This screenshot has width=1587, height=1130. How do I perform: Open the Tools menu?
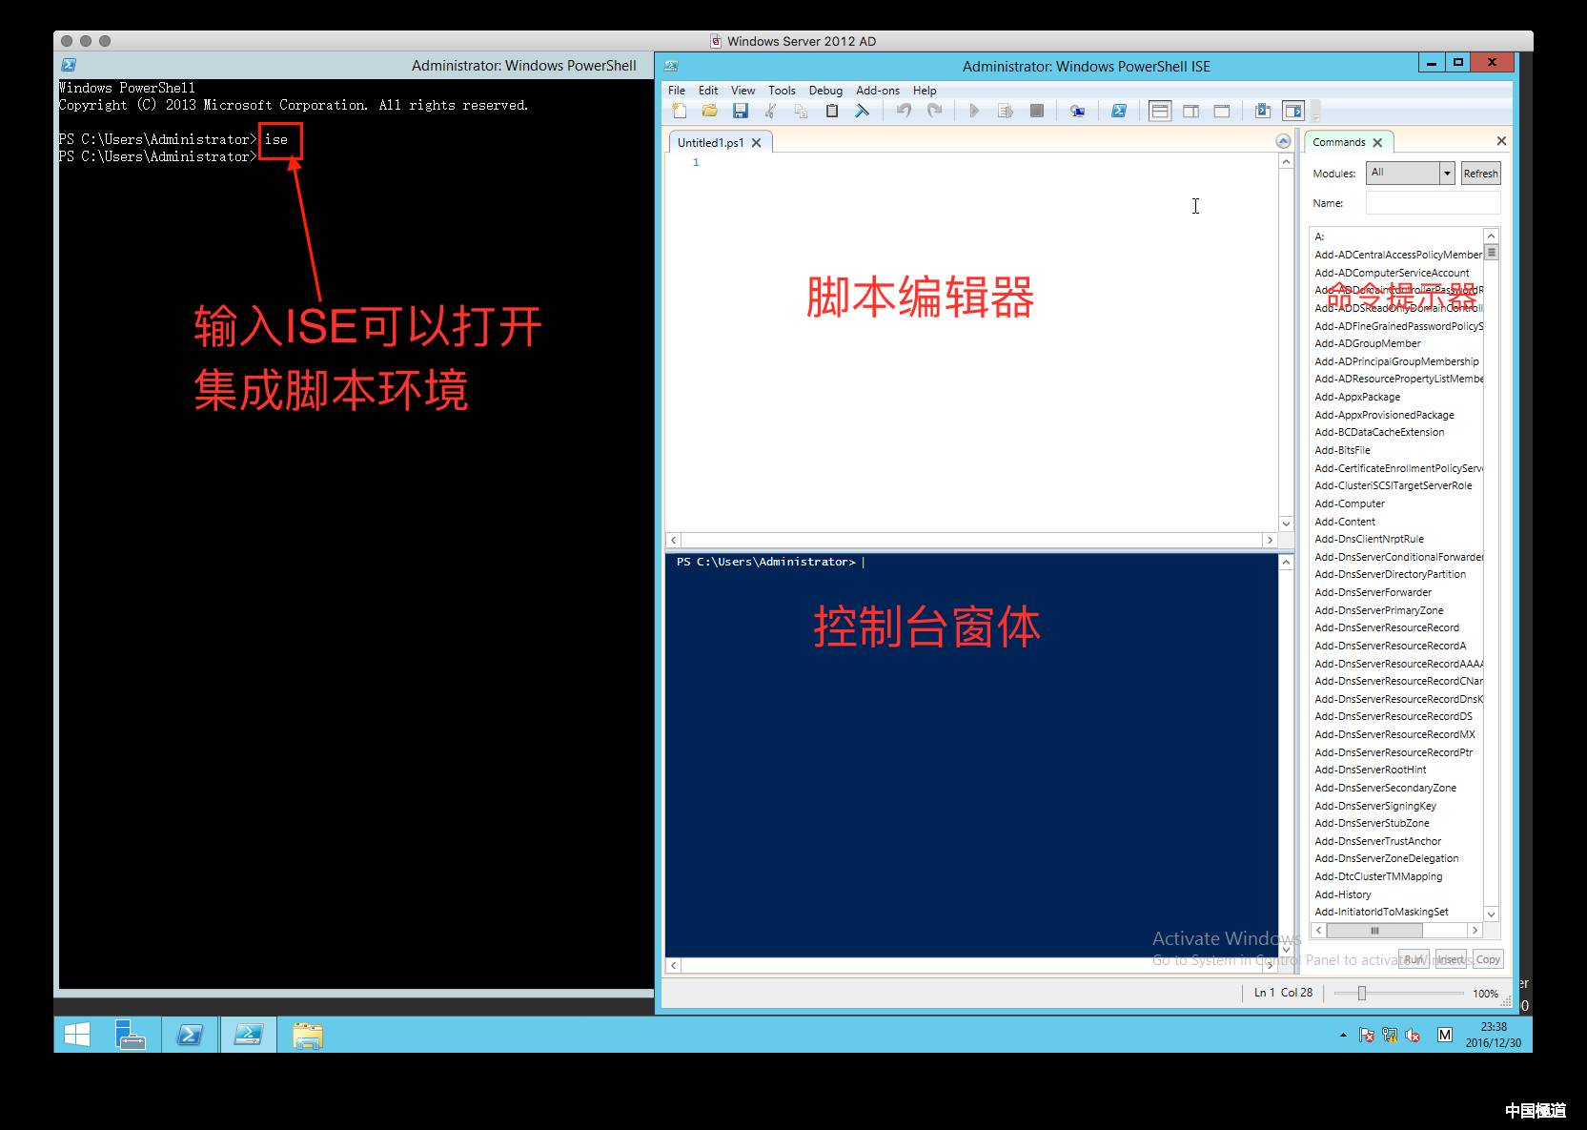pos(782,91)
